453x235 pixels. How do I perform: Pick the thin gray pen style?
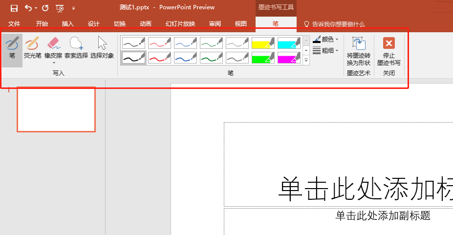coord(237,43)
